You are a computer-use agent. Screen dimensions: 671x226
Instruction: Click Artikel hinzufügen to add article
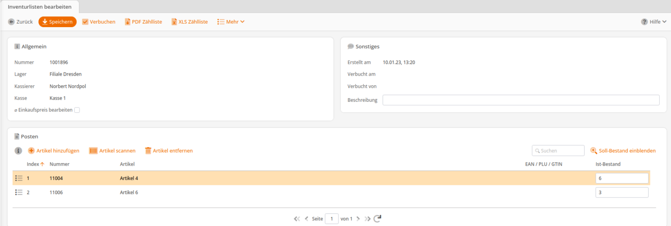click(x=54, y=151)
